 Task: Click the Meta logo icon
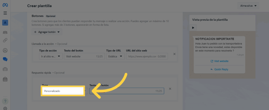tap(5, 5)
